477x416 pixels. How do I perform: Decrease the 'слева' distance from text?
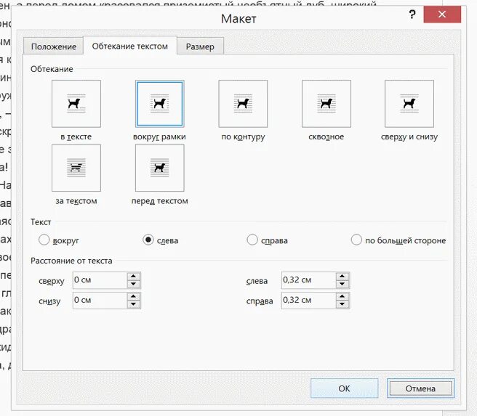pos(342,284)
